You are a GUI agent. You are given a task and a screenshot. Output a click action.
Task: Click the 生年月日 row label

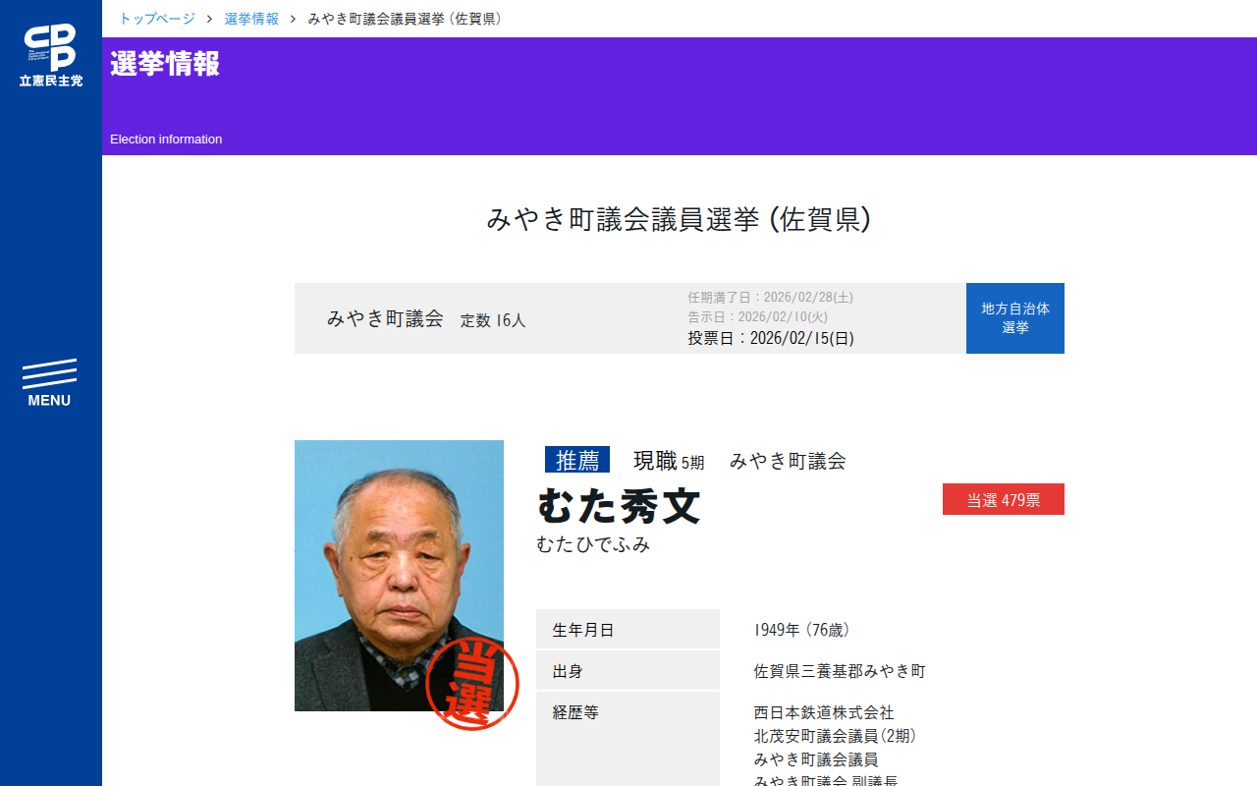coord(628,630)
